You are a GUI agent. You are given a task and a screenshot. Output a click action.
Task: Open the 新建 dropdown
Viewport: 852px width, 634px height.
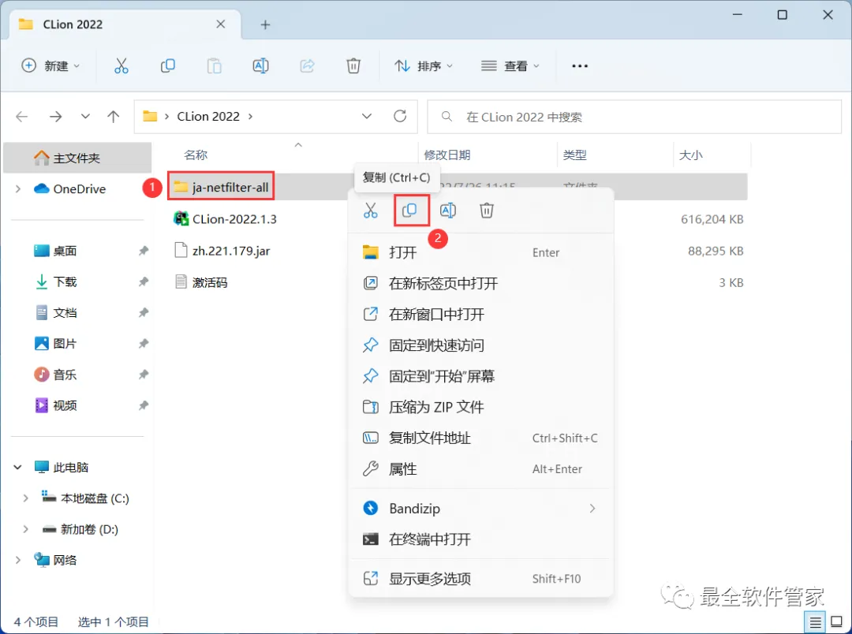tap(50, 65)
